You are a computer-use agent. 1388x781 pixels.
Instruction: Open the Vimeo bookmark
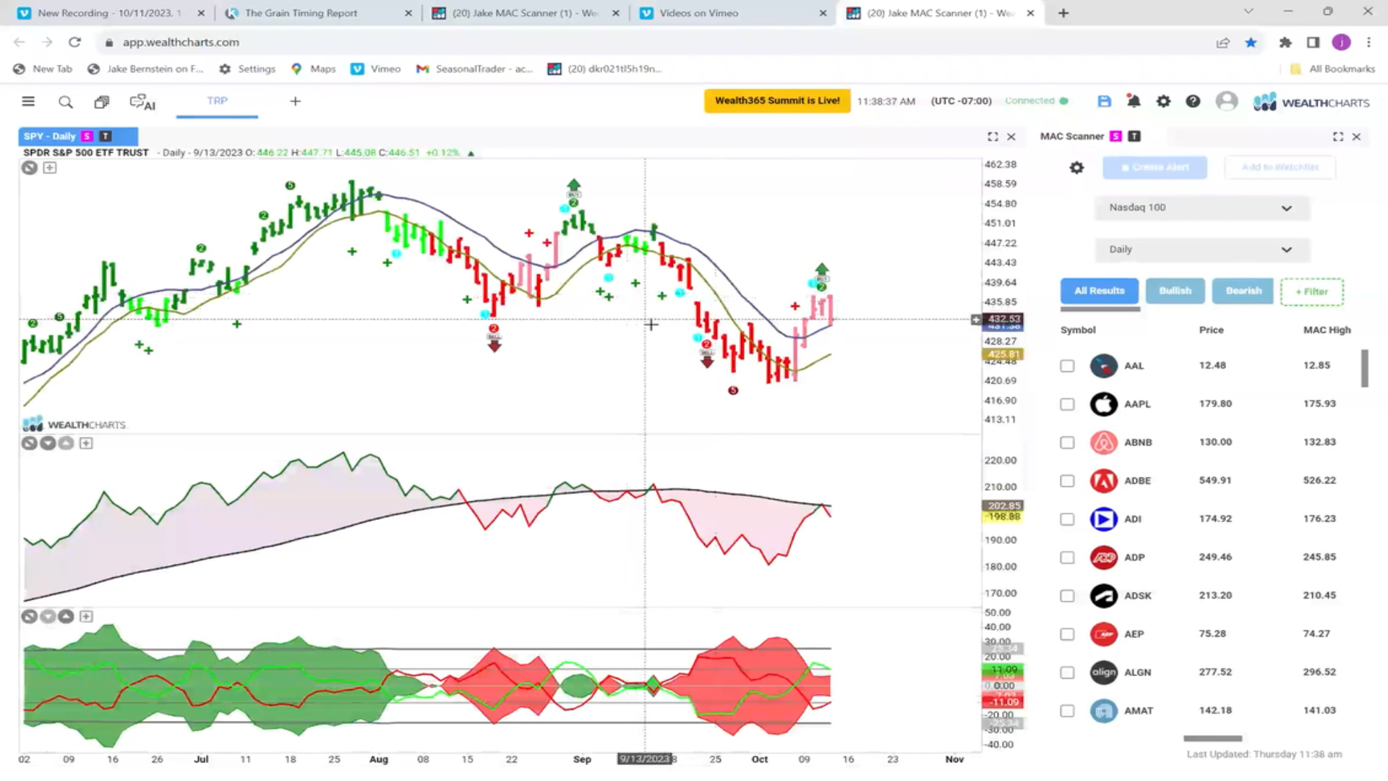tap(376, 69)
